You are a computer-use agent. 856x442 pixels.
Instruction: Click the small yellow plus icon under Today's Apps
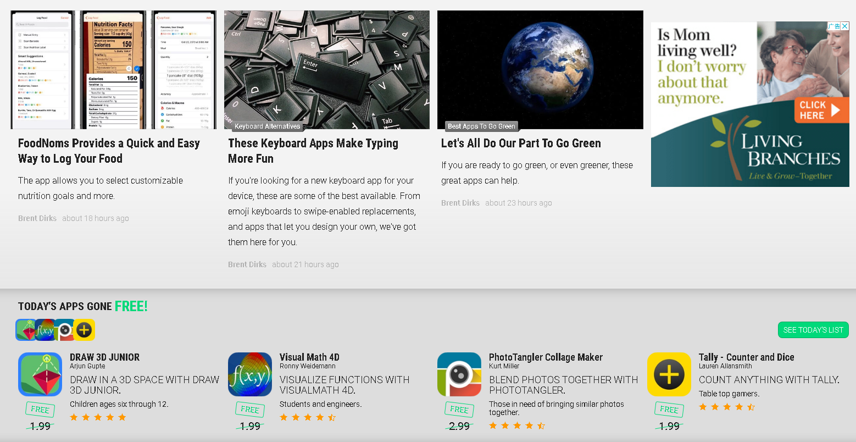pyautogui.click(x=84, y=330)
